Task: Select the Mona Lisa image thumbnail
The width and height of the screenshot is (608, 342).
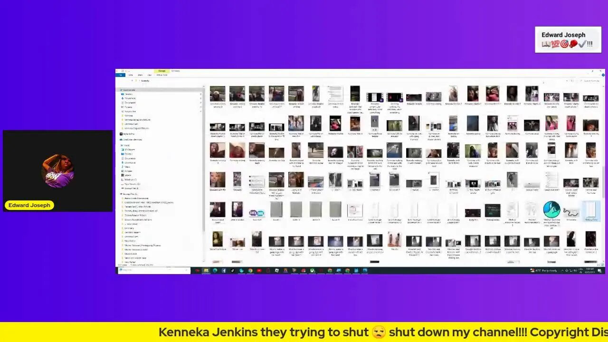Action: point(218,239)
